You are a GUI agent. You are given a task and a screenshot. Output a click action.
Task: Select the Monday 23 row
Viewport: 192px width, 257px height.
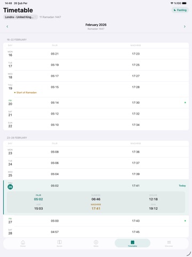tap(96, 152)
